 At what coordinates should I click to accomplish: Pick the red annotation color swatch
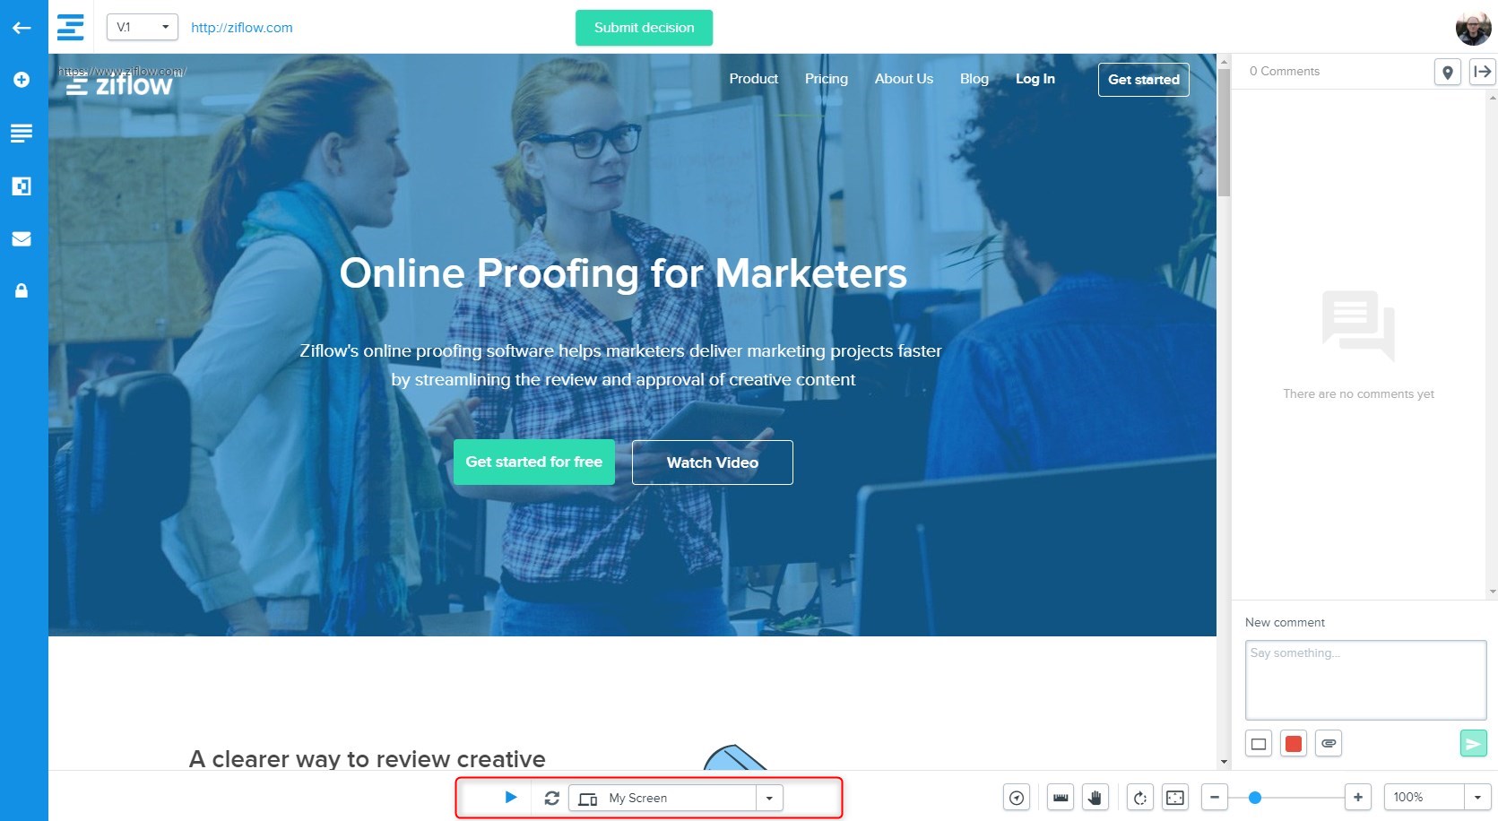point(1294,743)
